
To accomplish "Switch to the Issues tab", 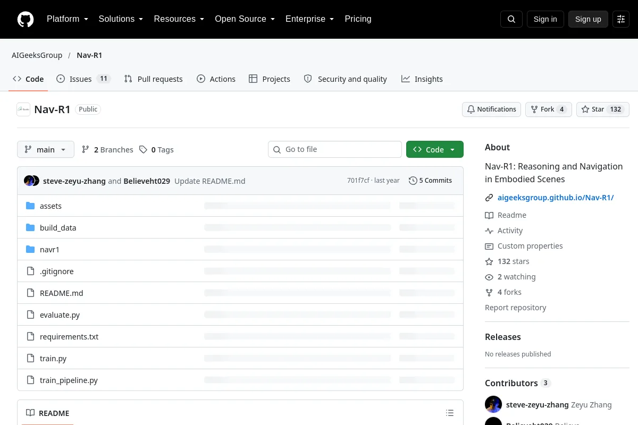I will pos(83,79).
